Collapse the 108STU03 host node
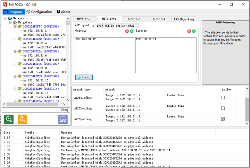 pos(15,39)
